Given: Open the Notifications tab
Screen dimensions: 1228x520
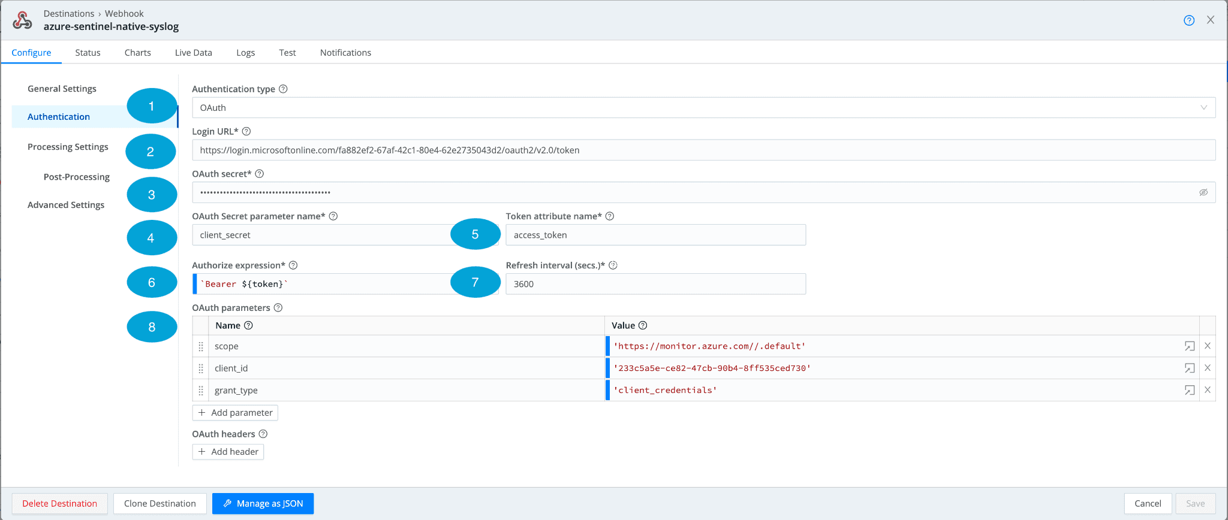Looking at the screenshot, I should coord(345,53).
